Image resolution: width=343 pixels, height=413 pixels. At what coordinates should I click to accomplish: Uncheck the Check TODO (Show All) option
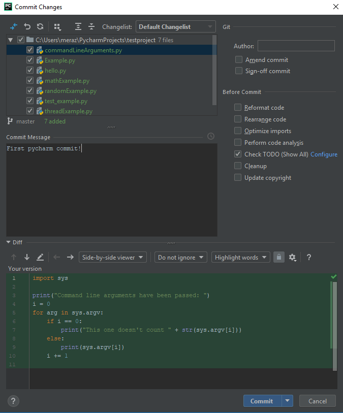click(x=238, y=154)
